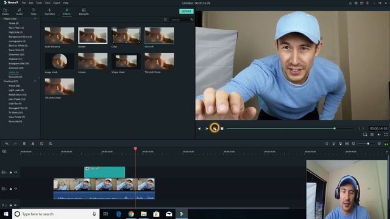Click the zoom-in circle icon on timeline
The image size is (390, 219).
(379, 144)
